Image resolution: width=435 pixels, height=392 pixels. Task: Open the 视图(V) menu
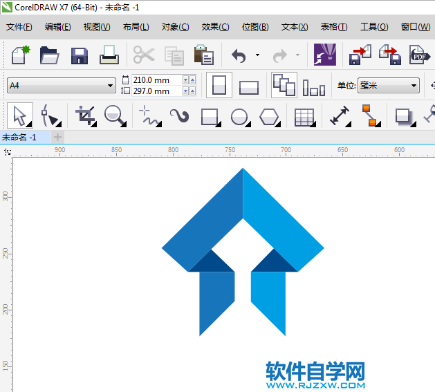[x=97, y=27]
